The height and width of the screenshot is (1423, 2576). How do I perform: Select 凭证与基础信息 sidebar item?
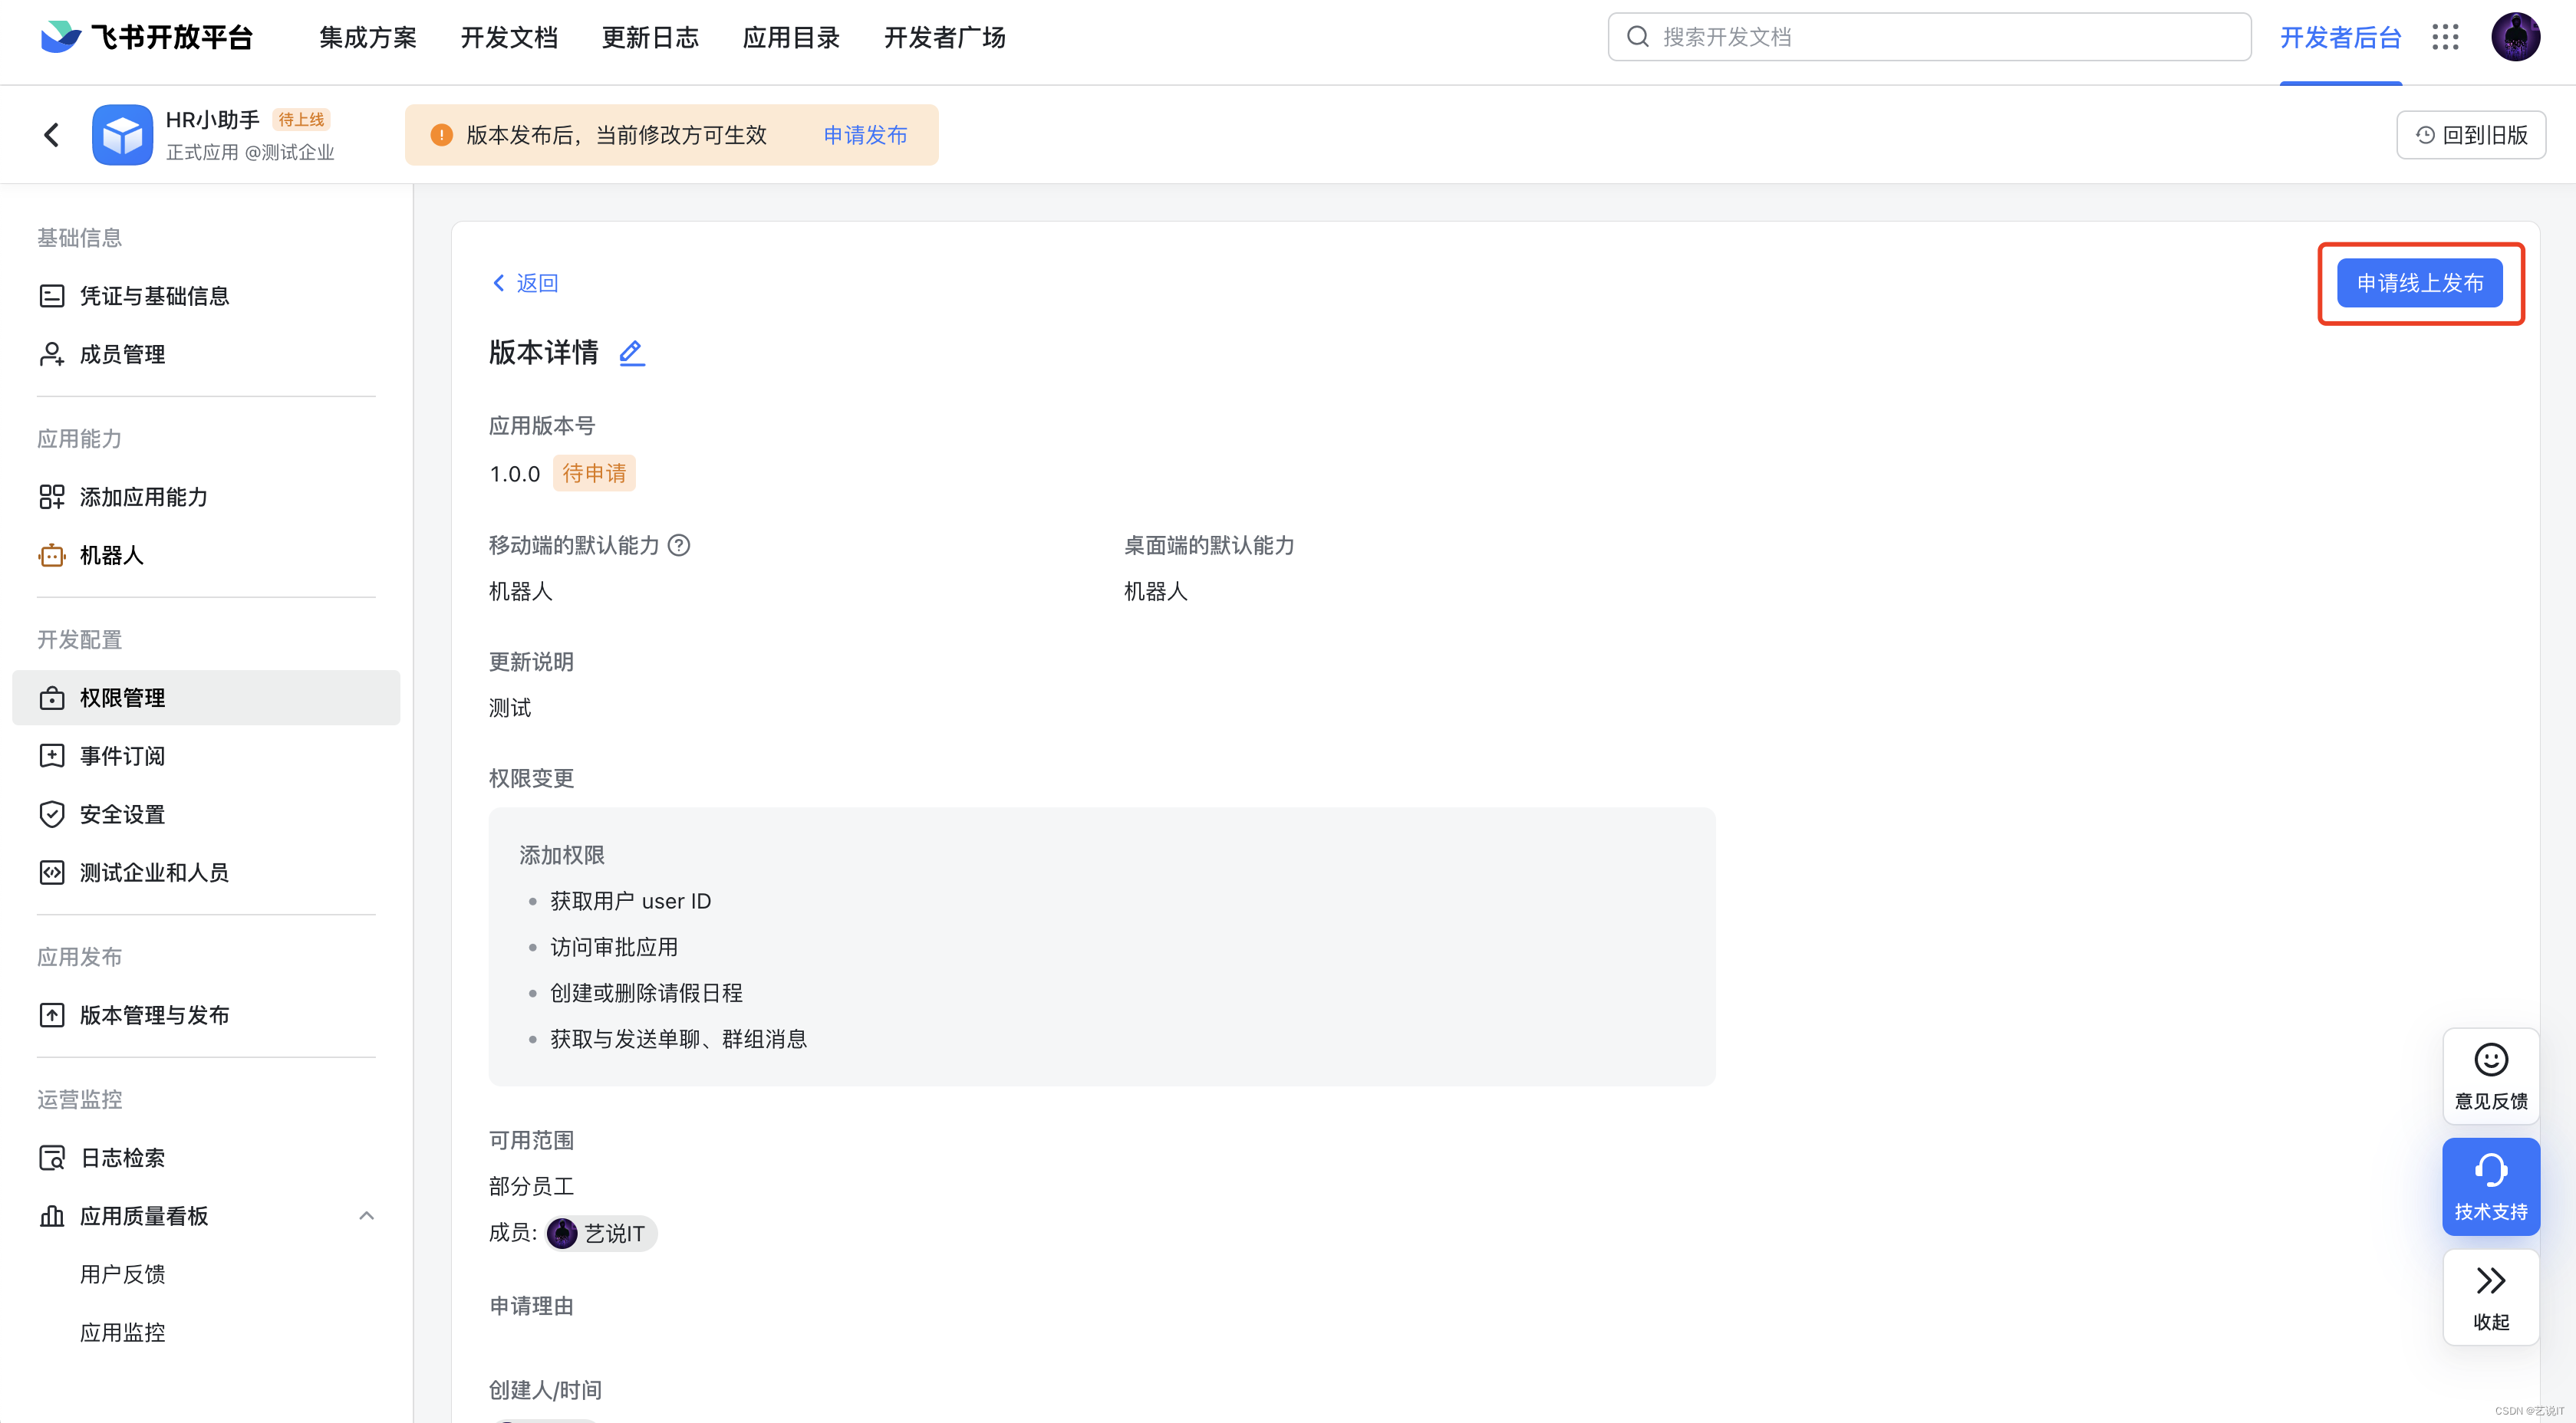(154, 296)
